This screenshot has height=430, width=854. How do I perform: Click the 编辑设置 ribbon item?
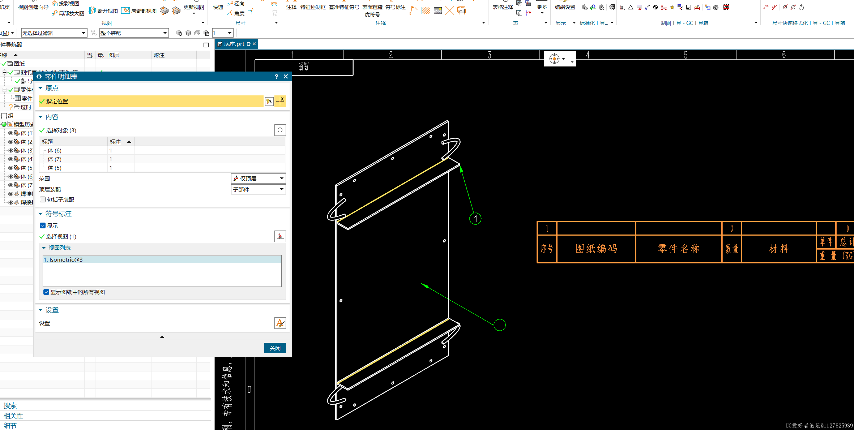(x=565, y=7)
